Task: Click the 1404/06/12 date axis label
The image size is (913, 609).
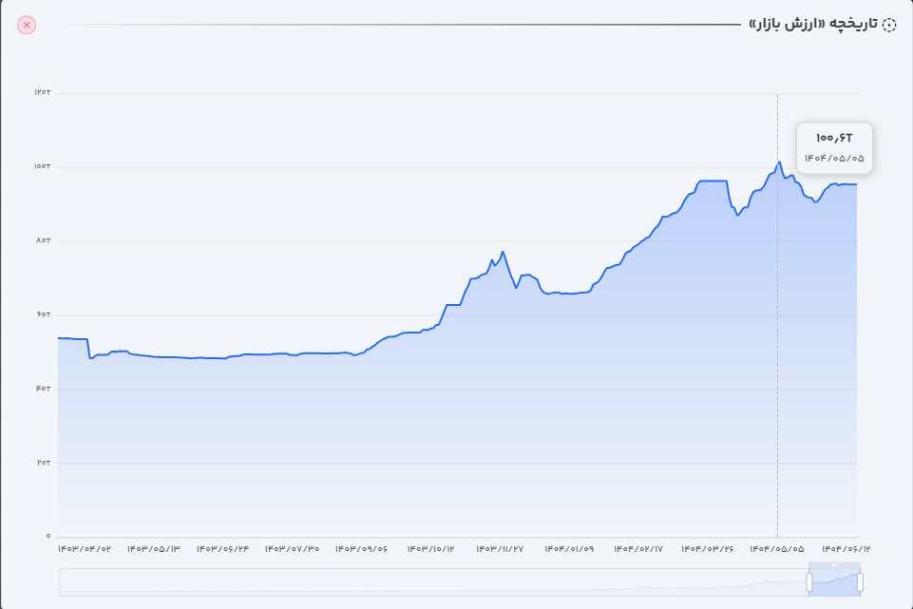Action: 846,549
